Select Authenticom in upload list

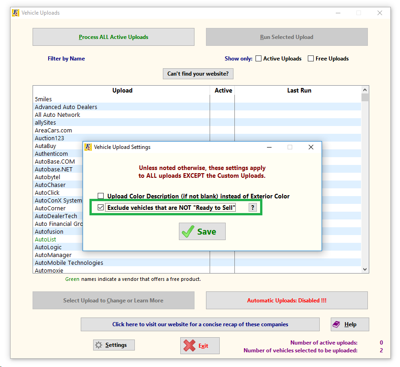[58, 153]
